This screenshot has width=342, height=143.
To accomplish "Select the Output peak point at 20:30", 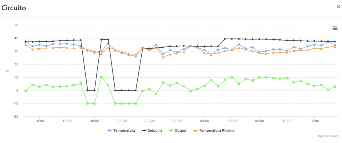I will coord(101,77).
